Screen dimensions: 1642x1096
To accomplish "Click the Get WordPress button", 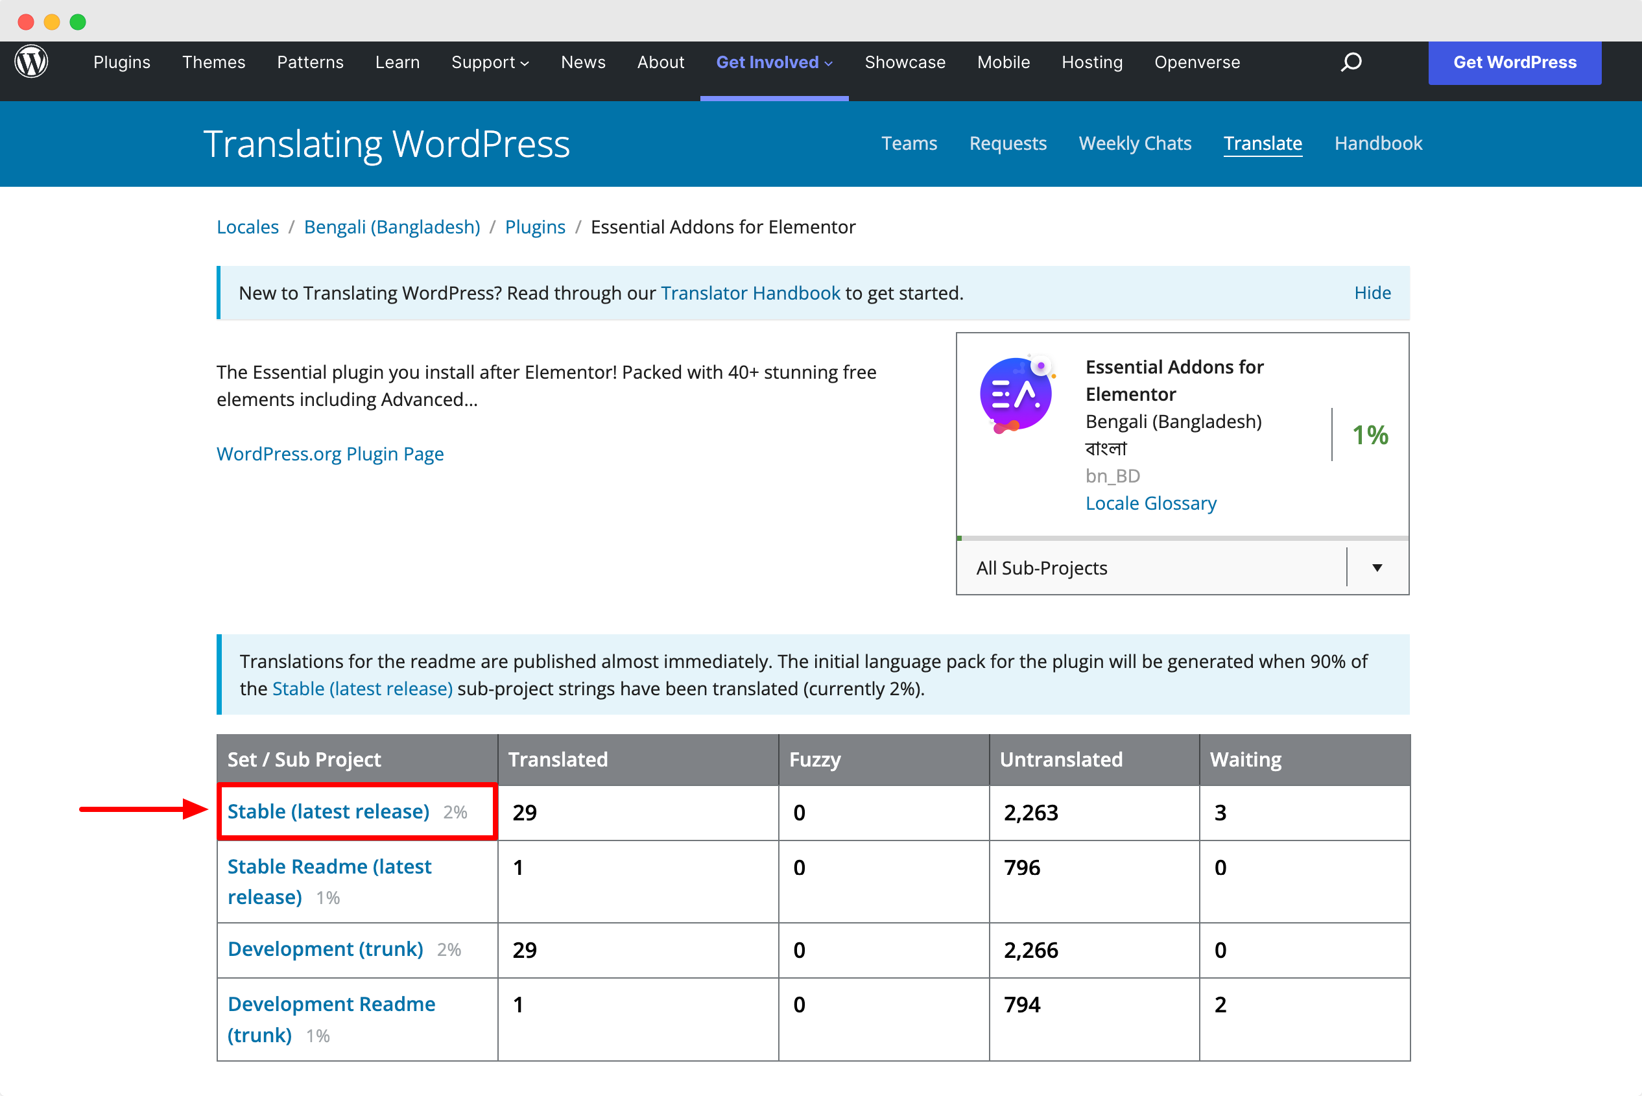I will click(x=1514, y=62).
